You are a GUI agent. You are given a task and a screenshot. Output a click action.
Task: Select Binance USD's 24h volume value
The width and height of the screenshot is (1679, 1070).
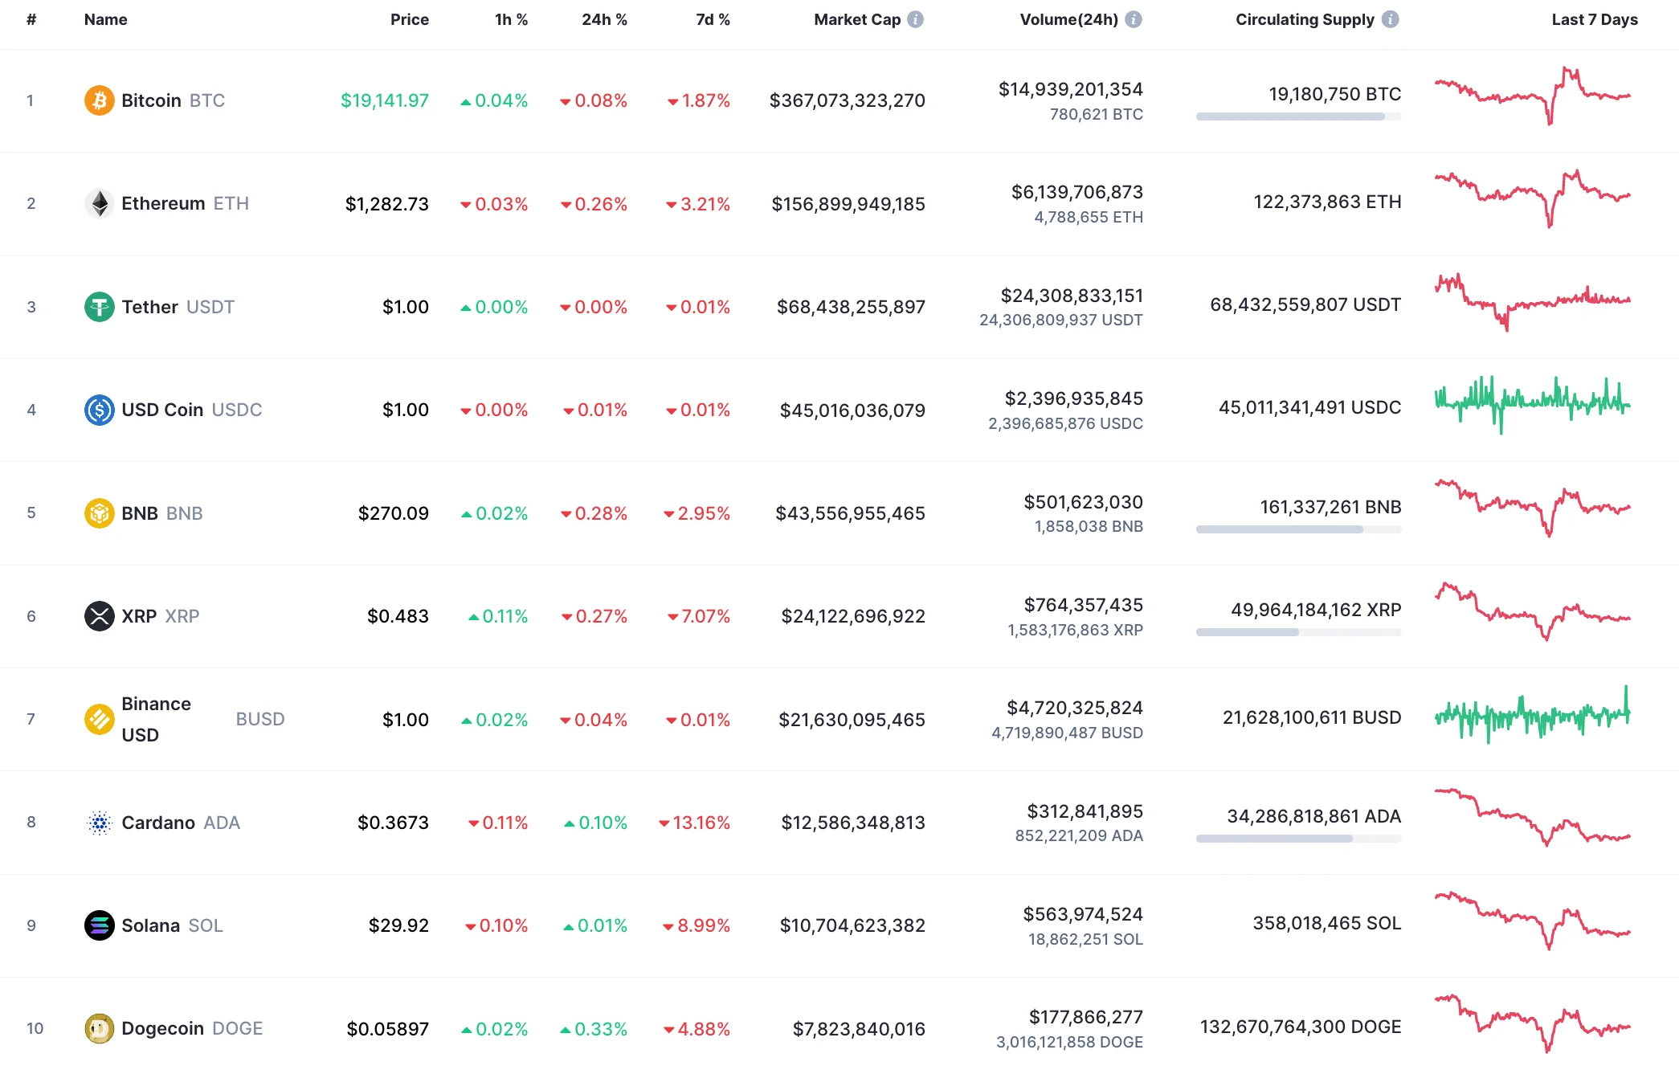(1075, 707)
